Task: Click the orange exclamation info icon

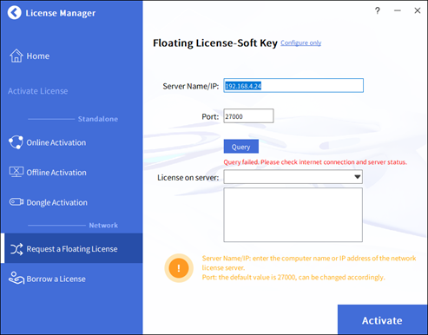Action: tap(179, 268)
